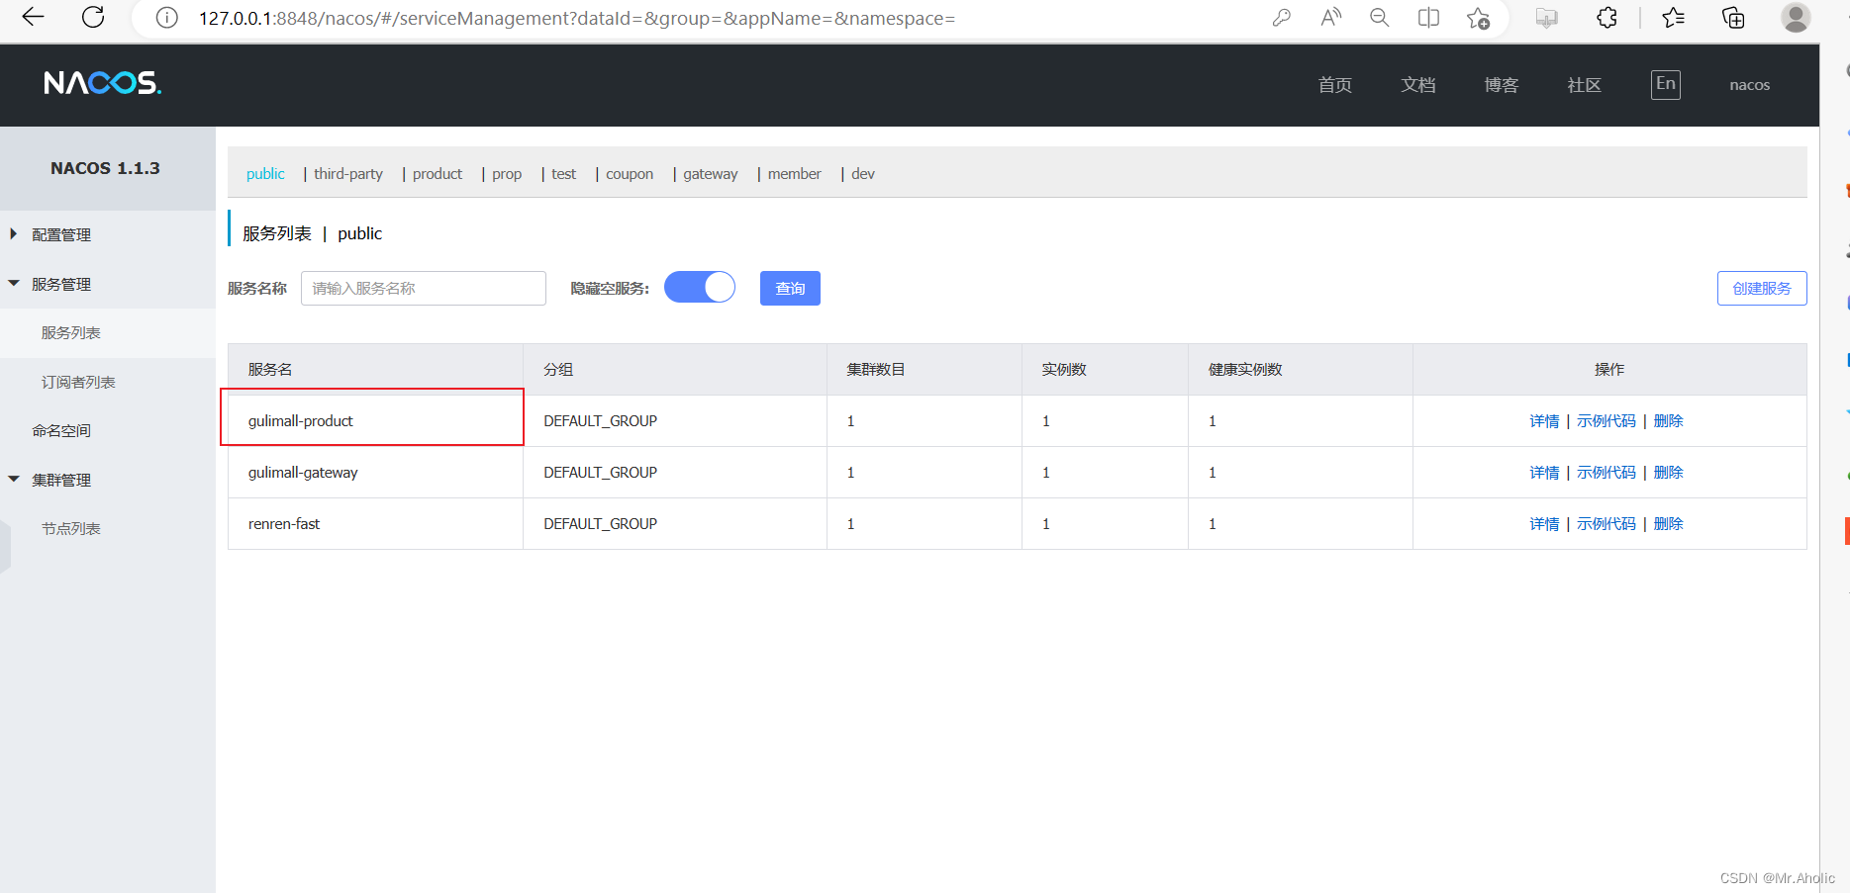This screenshot has width=1850, height=893.
Task: Focus the service name search input
Action: [424, 288]
